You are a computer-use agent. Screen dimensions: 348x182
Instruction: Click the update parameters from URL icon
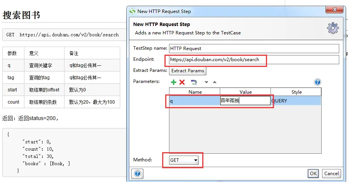point(194,82)
